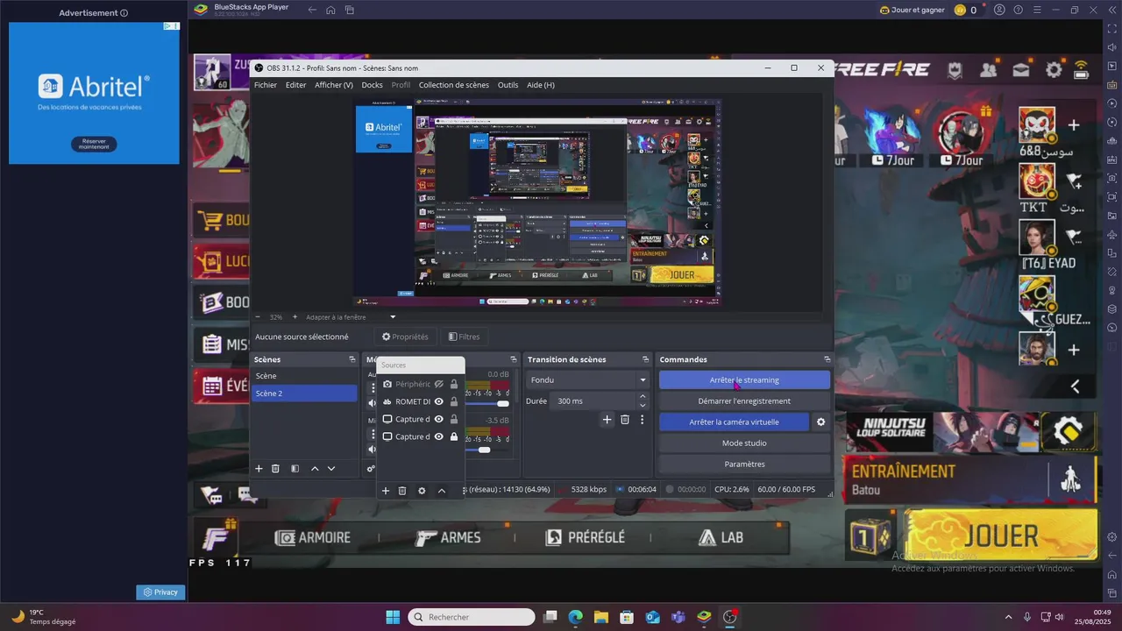Mute the first mixer audio channel
The width and height of the screenshot is (1122, 631).
click(372, 403)
